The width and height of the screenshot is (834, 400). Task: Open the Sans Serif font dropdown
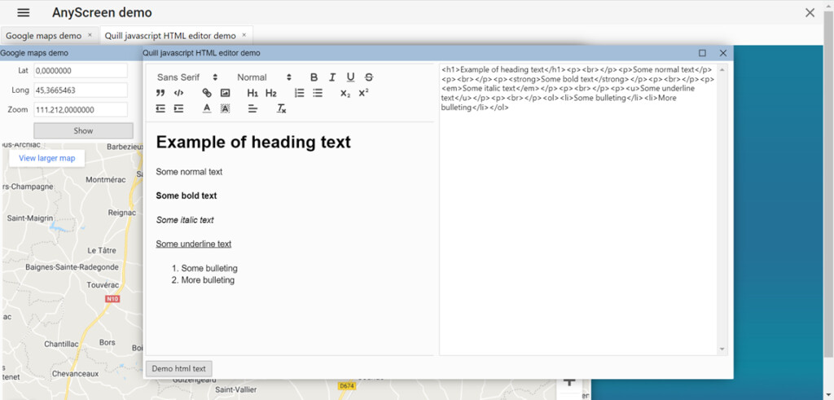point(187,77)
